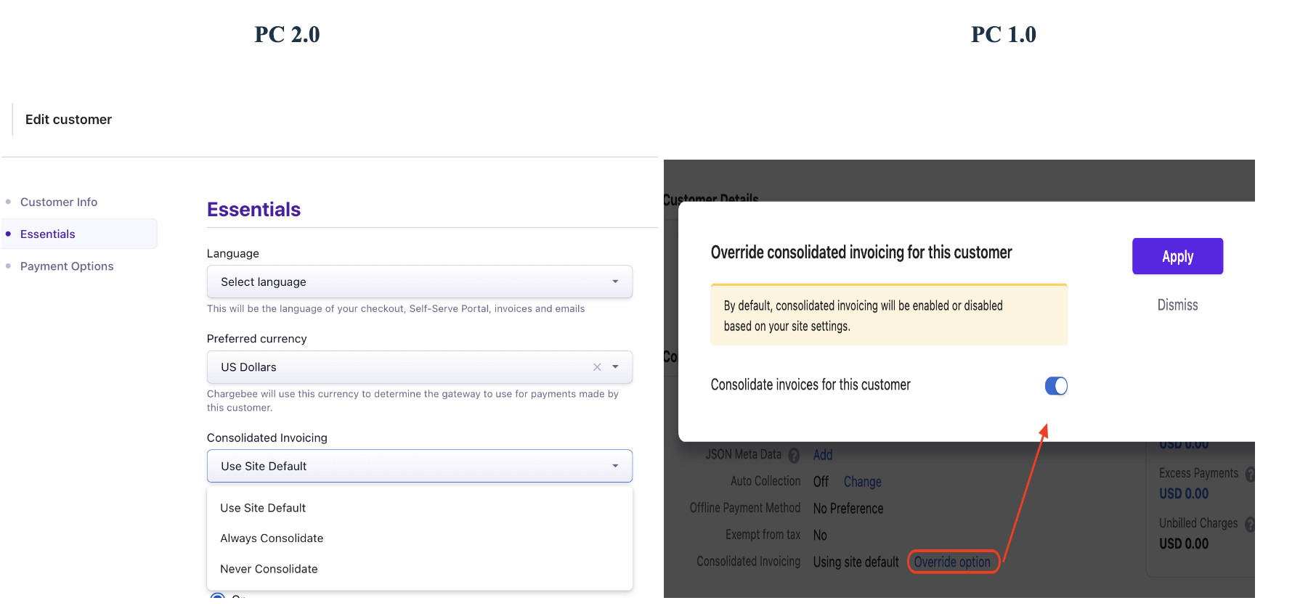1316x611 pixels.
Task: Choose Always Consolidate option
Action: (x=419, y=538)
